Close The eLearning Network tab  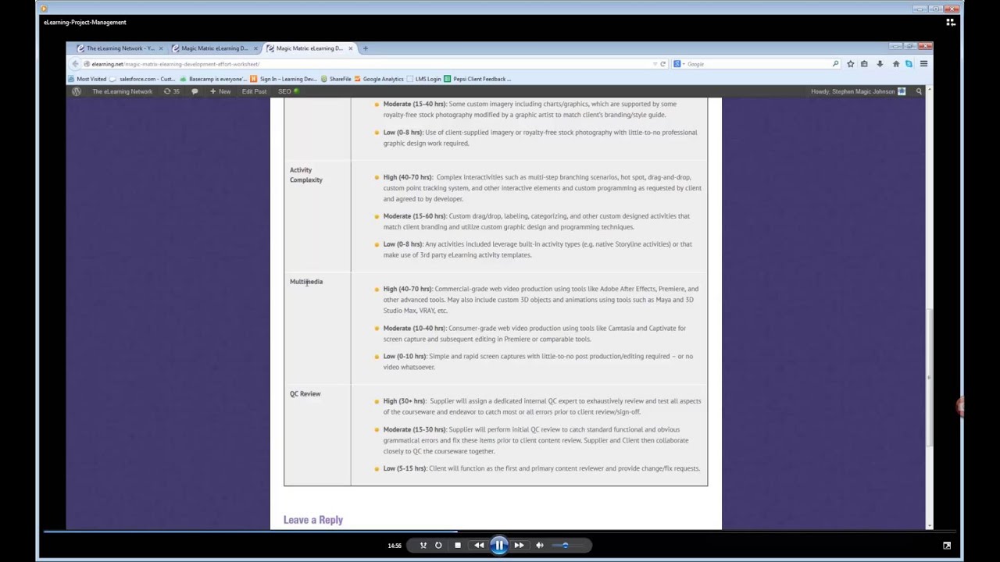click(x=161, y=48)
